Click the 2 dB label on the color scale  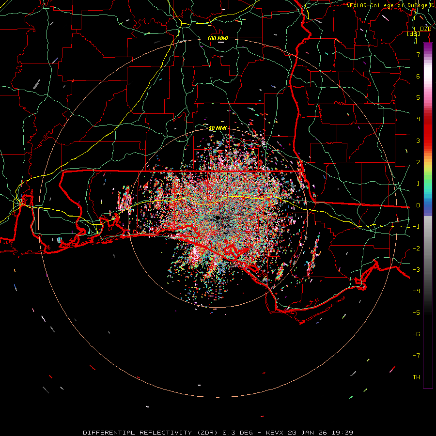pos(418,162)
